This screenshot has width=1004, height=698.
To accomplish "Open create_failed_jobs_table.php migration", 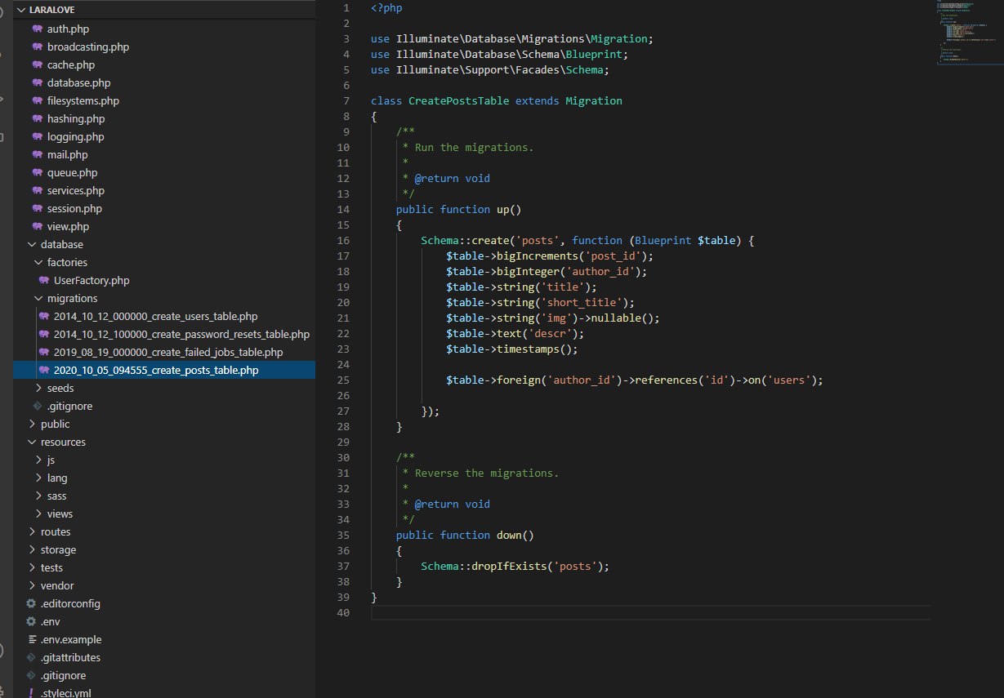I will coord(168,352).
